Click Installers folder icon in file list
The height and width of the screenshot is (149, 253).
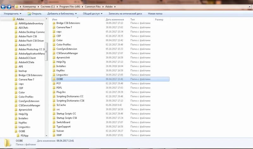point(54,66)
